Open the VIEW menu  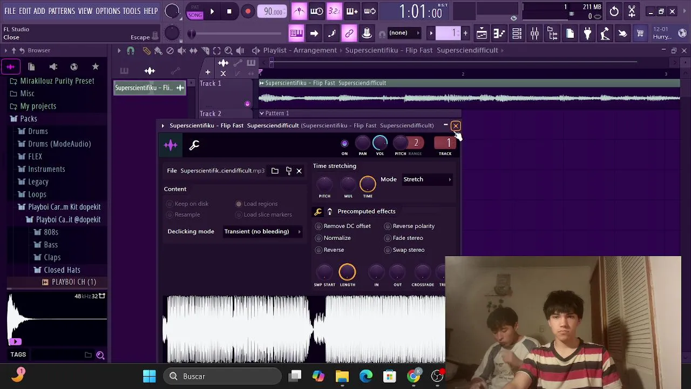[85, 11]
